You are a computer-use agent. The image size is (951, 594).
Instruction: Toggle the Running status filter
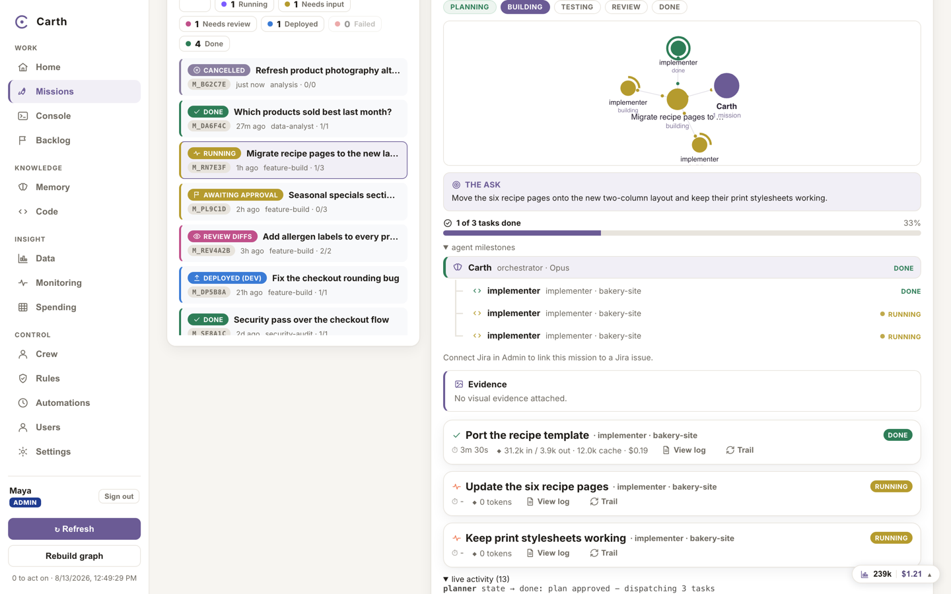[244, 5]
